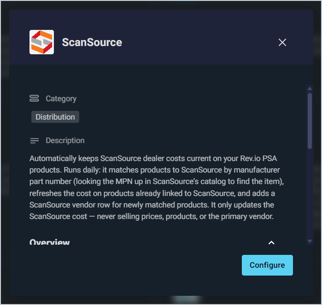Click the Configure button
The image size is (322, 305).
tap(267, 265)
